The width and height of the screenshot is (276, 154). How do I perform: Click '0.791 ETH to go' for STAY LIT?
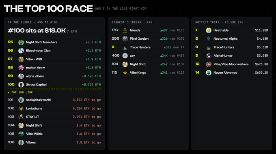[86, 117]
